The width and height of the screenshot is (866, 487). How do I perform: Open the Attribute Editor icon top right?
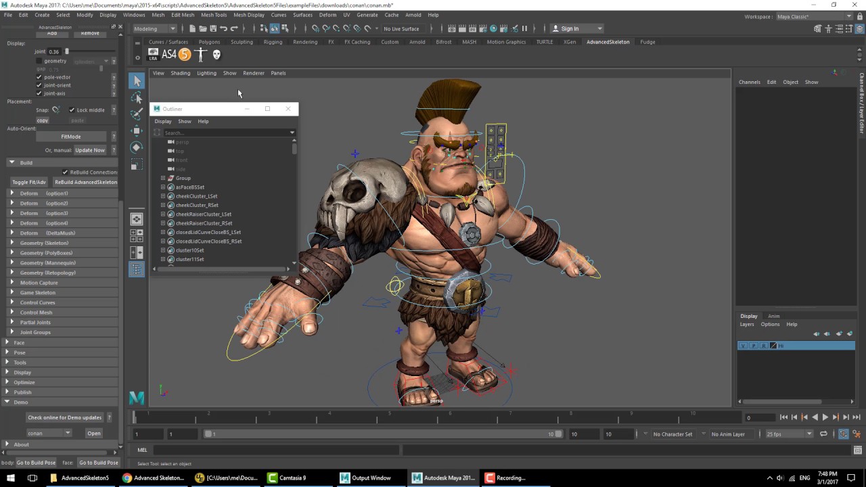[x=840, y=28]
